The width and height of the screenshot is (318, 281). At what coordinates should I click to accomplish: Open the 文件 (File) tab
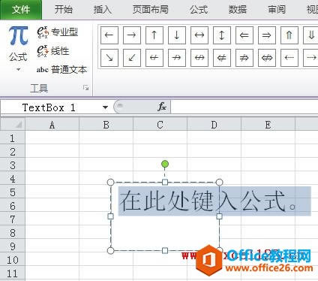coord(21,10)
